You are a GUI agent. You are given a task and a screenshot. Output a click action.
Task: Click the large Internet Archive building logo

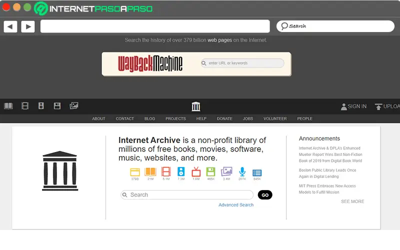point(60,170)
